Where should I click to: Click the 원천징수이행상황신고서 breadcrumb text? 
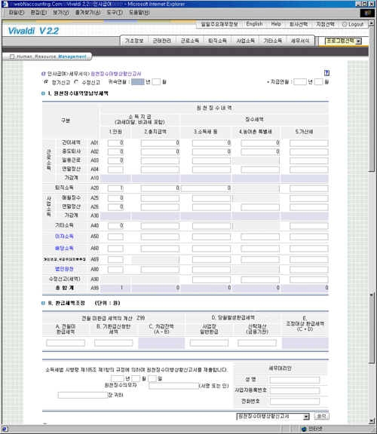[x=116, y=74]
